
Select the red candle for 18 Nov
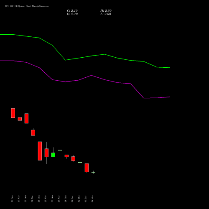point(13,113)
